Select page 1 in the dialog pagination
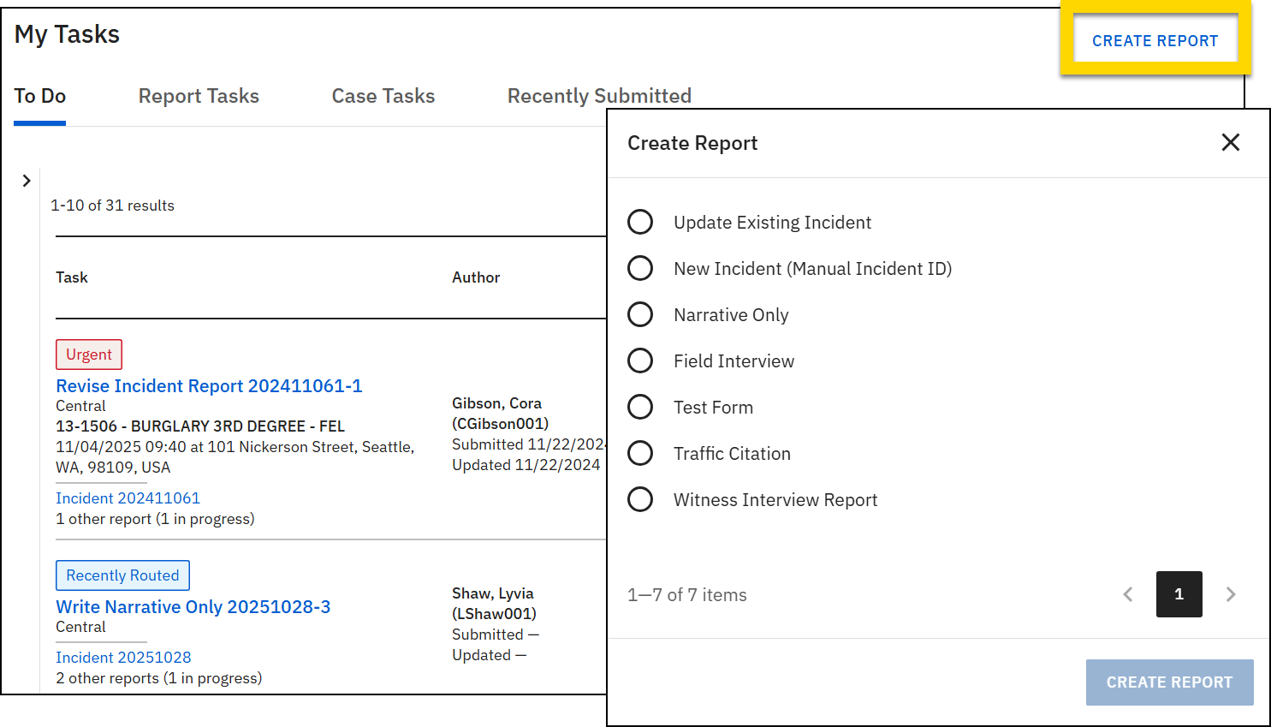 pos(1179,594)
